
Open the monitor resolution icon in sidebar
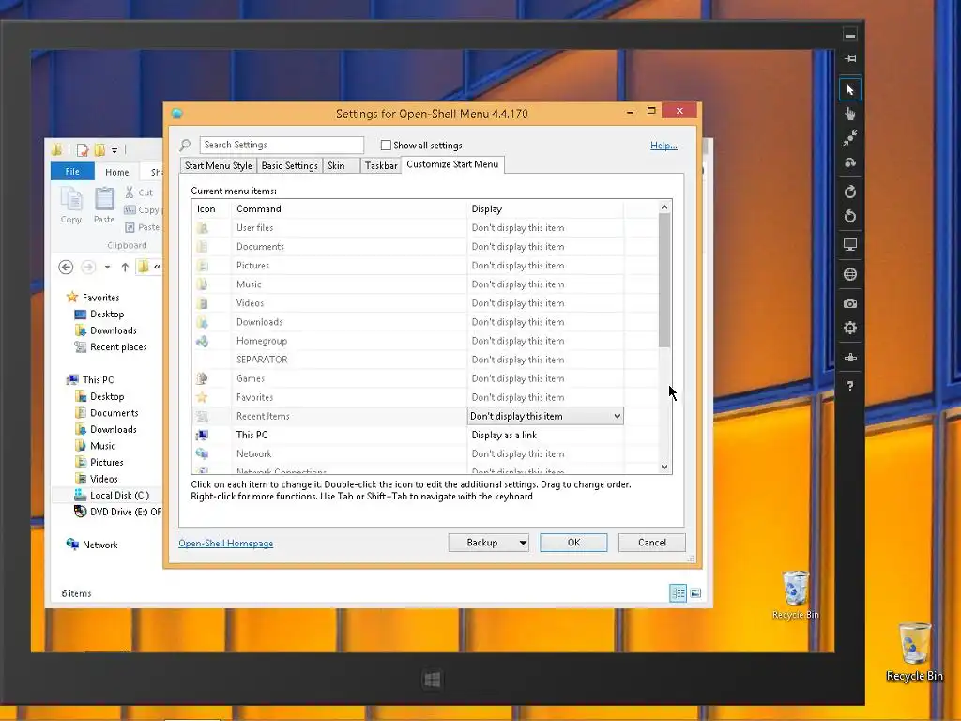pos(850,245)
